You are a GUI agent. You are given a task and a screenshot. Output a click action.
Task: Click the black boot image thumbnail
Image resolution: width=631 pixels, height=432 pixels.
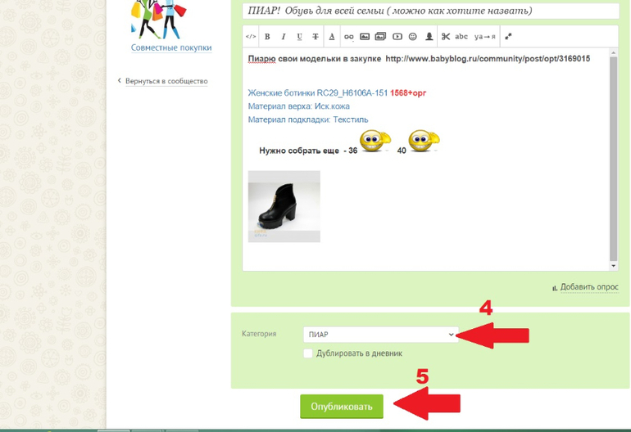coord(284,206)
